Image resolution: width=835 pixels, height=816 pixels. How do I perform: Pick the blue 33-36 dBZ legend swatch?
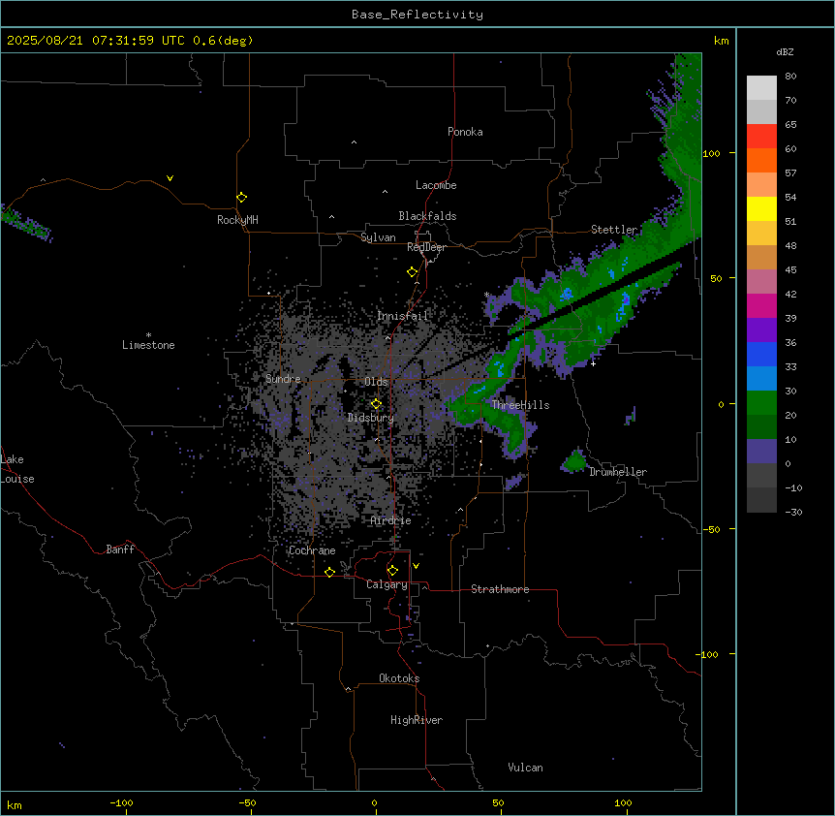pos(761,354)
